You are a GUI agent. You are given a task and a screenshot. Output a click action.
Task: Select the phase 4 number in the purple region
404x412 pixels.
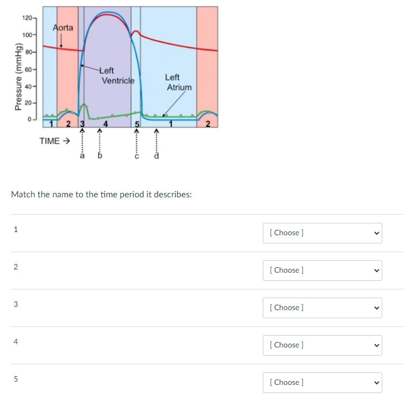coord(105,124)
